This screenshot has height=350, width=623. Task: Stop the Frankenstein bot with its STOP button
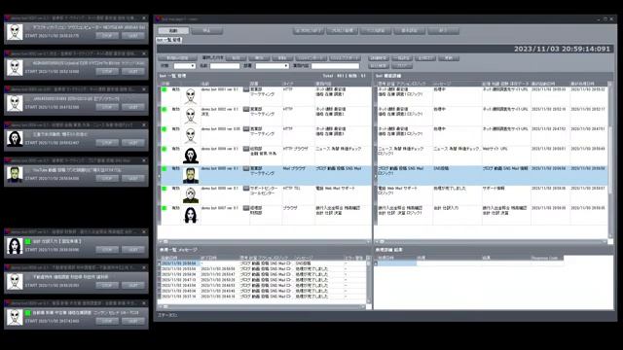(x=107, y=179)
